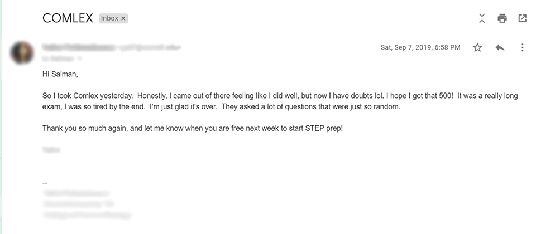Reply to the email with the arrow icon
The width and height of the screenshot is (536, 234).
tap(500, 48)
